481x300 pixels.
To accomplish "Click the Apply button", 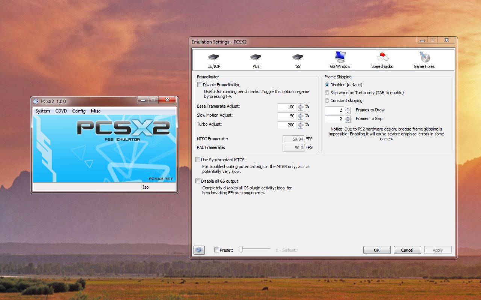I will coord(438,250).
